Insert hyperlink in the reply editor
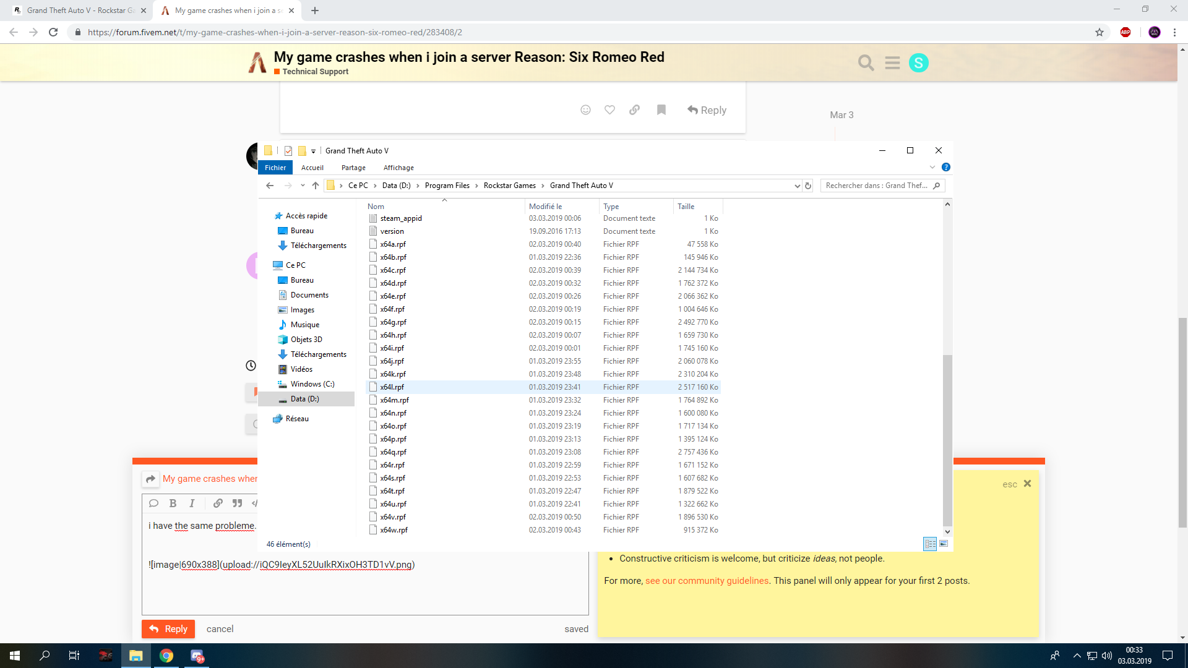Viewport: 1188px width, 668px height. click(x=218, y=503)
